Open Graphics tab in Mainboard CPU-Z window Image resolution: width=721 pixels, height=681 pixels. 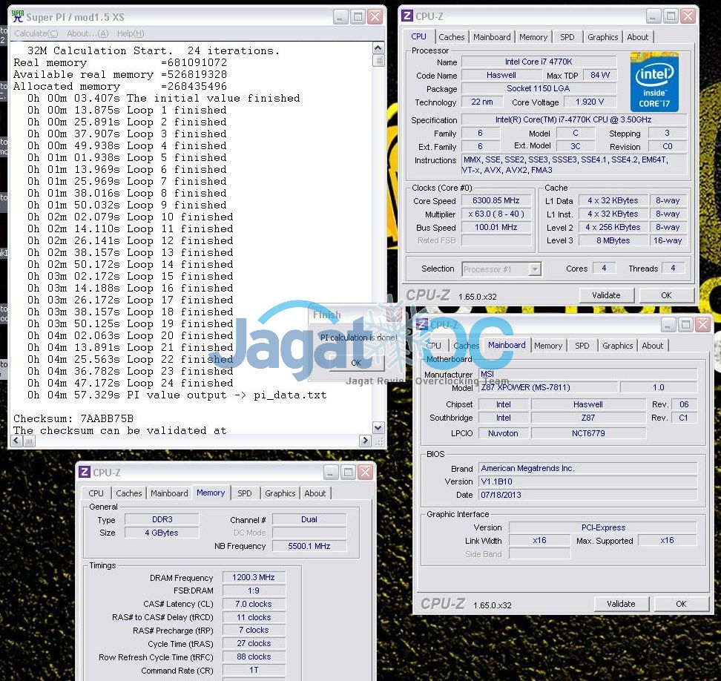pos(617,346)
